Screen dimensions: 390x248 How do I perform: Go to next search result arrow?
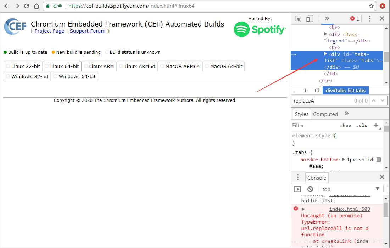[x=383, y=100]
